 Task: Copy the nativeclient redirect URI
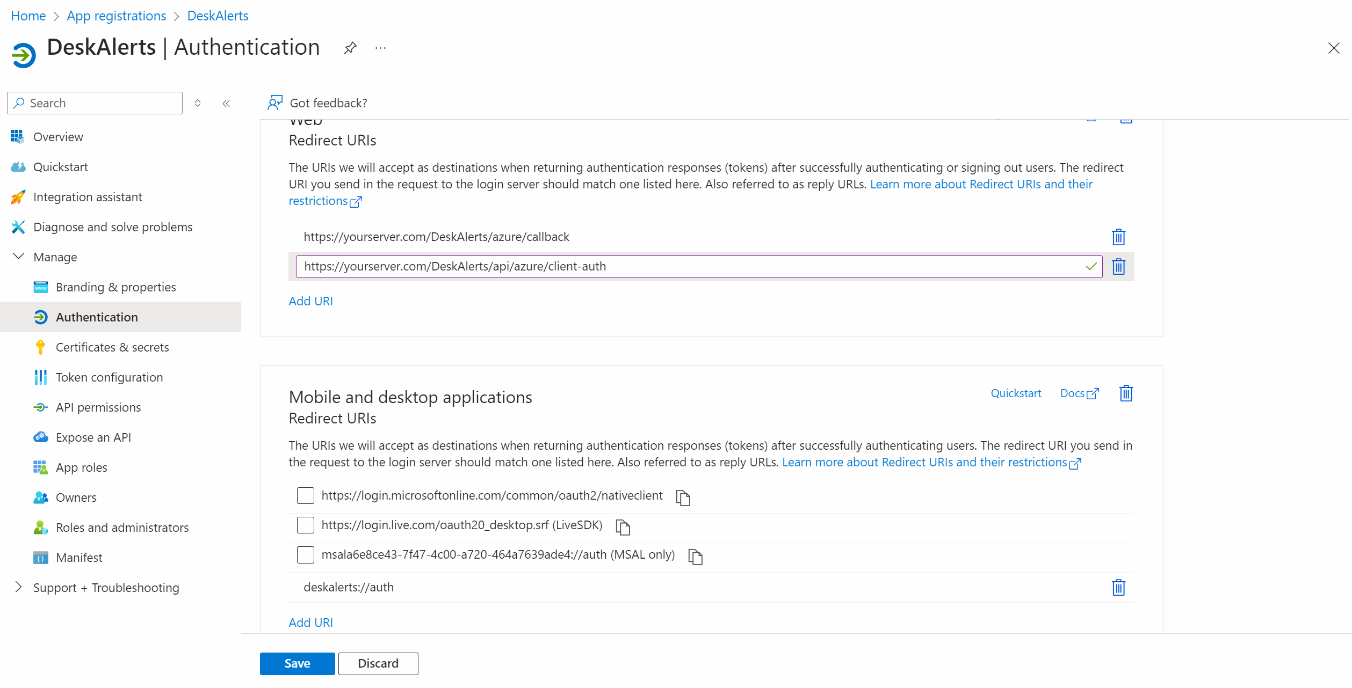(x=683, y=497)
